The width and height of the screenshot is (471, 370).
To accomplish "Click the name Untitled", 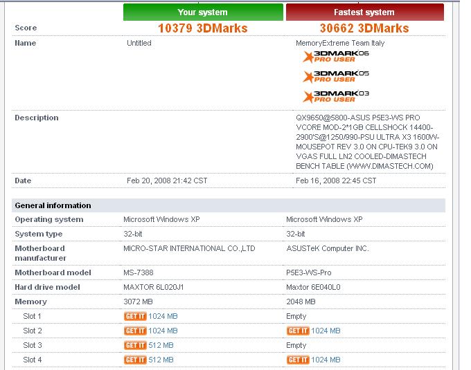I will click(139, 43).
